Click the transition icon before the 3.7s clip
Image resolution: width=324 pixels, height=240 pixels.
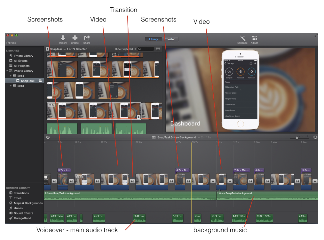54,181
